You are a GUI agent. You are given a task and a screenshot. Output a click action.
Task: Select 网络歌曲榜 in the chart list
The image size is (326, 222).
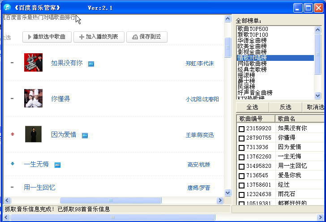pos(275,64)
